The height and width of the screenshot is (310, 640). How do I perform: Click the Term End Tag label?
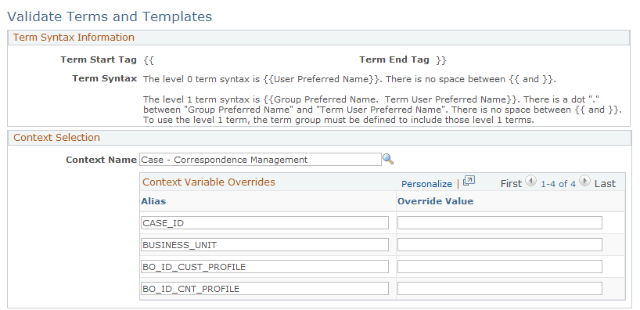[x=394, y=59]
